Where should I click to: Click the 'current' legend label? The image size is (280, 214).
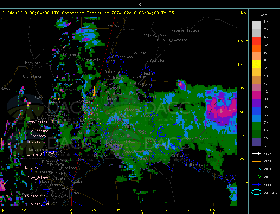coord(270,193)
